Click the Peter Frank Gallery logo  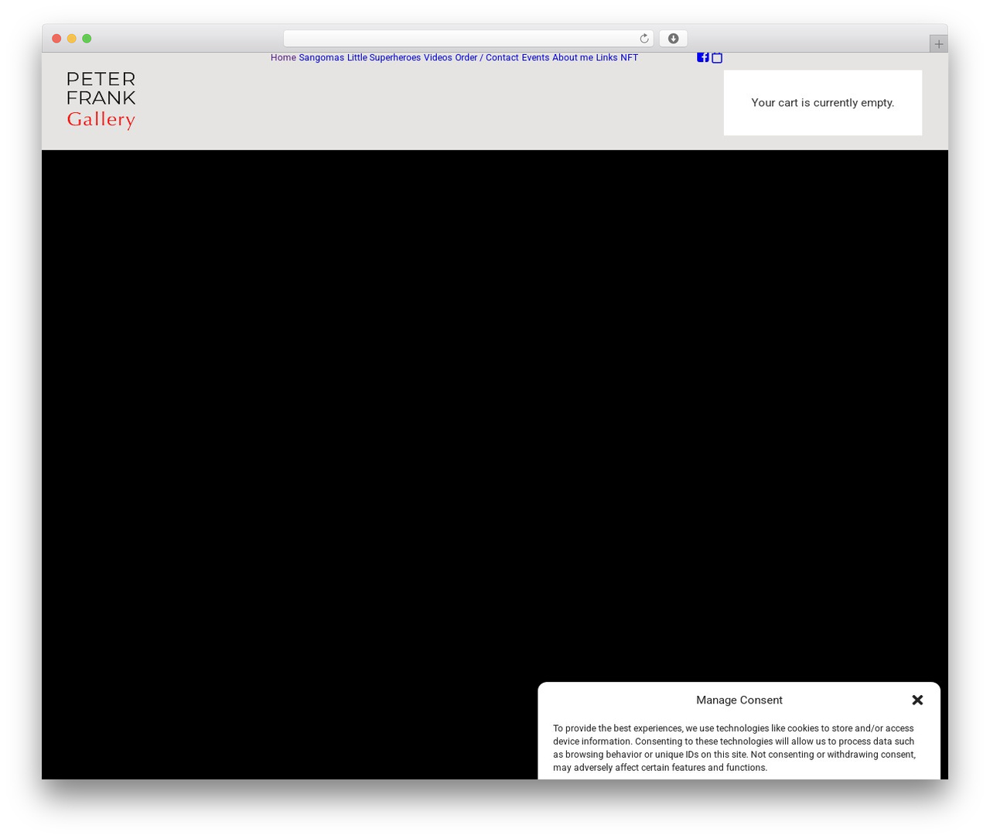[101, 101]
